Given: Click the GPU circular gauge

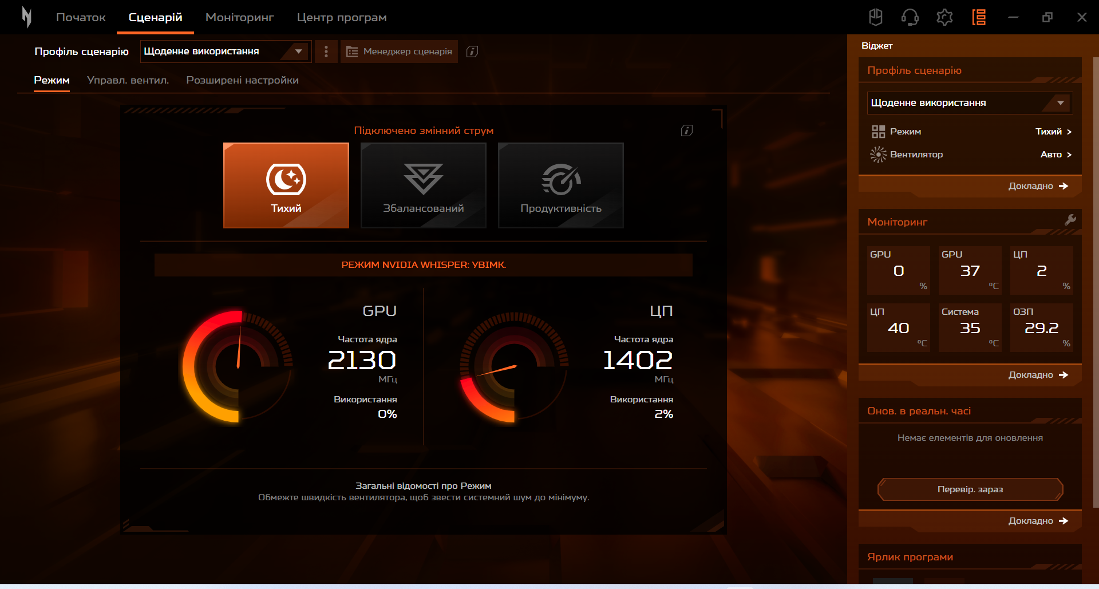Looking at the screenshot, I should [238, 366].
